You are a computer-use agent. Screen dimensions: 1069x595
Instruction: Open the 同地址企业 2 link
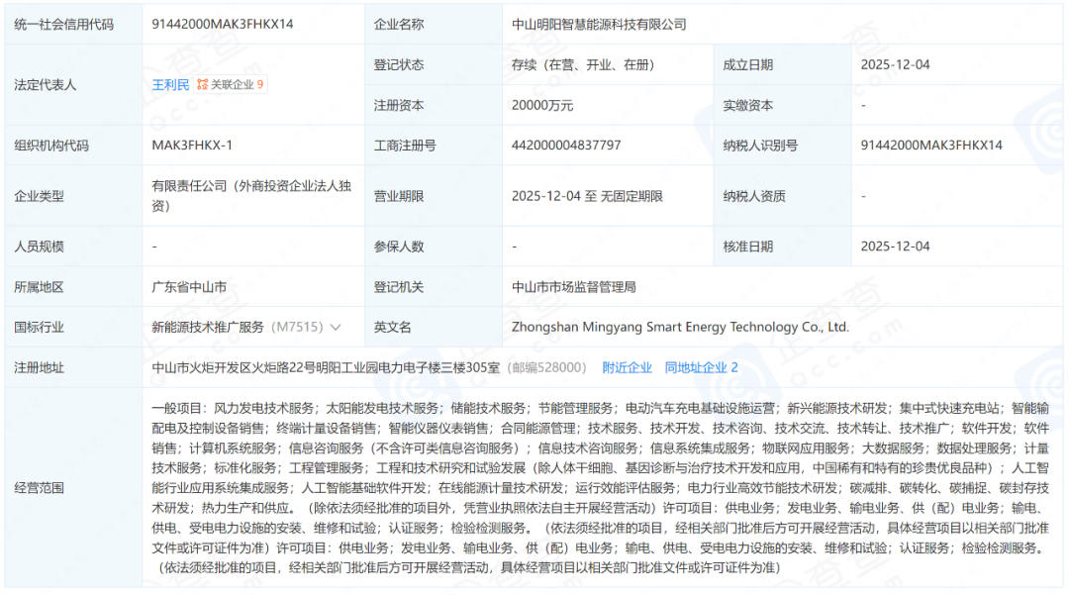(x=701, y=367)
